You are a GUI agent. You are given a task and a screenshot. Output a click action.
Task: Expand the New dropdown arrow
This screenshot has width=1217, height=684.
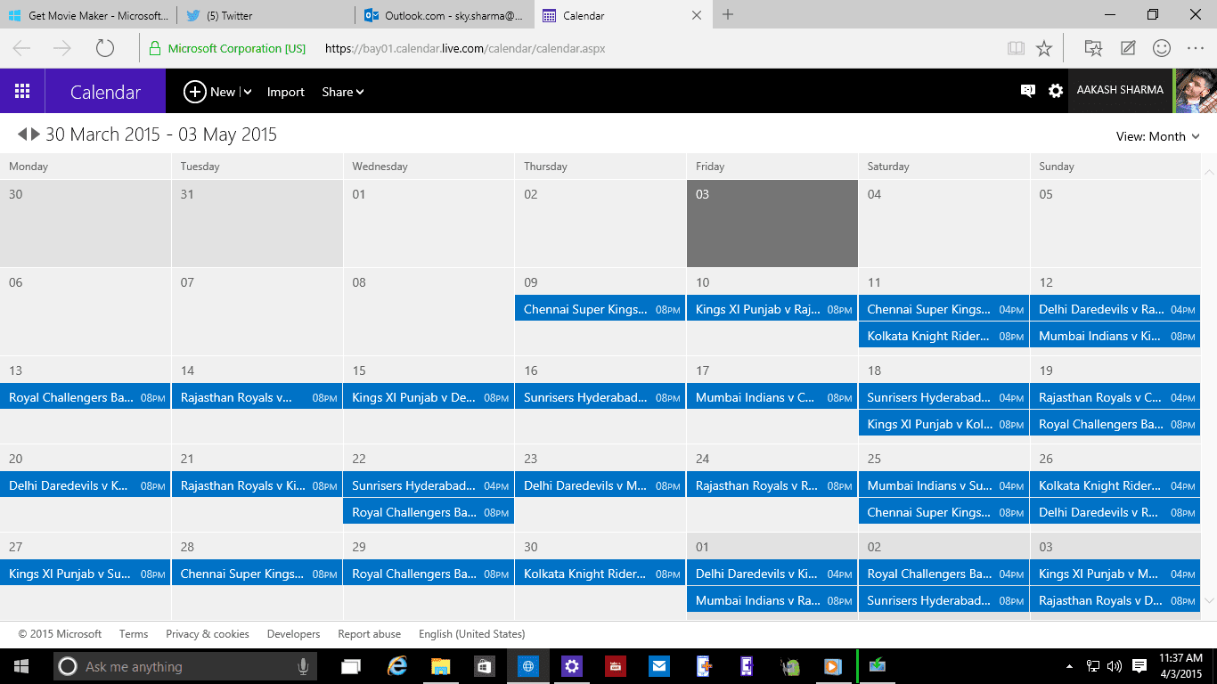(247, 92)
